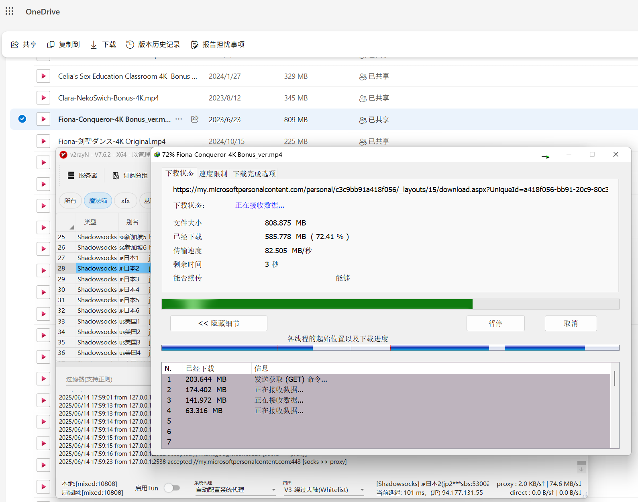
Task: Play Celia's Sex Education Classroom video icon
Action: (43, 76)
